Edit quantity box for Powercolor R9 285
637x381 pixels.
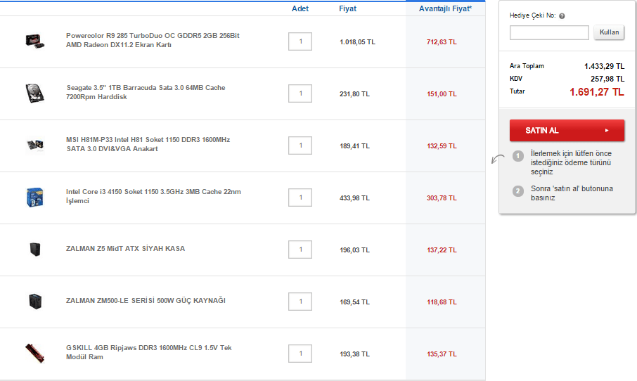pyautogui.click(x=300, y=41)
